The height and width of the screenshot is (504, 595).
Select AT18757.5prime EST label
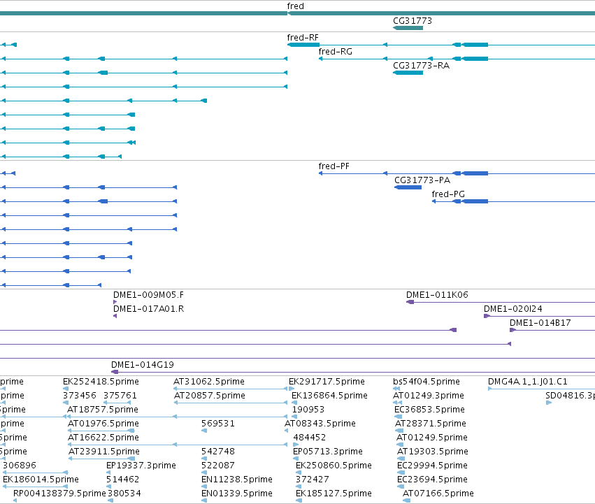point(103,410)
